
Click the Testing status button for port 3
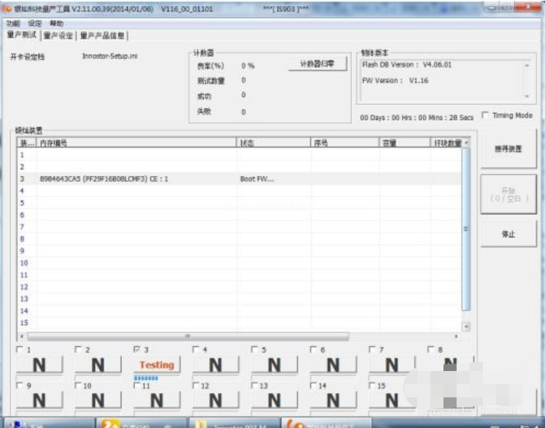156,364
